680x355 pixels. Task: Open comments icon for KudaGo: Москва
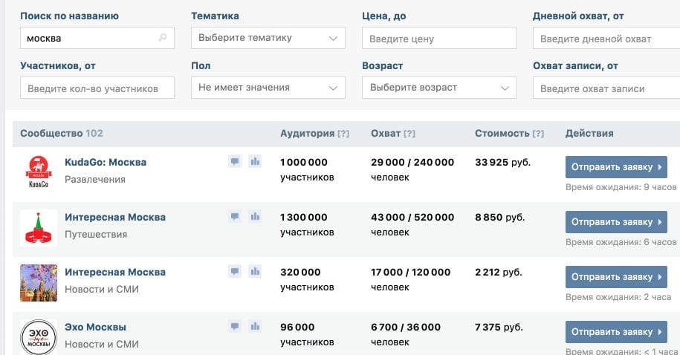pyautogui.click(x=235, y=162)
